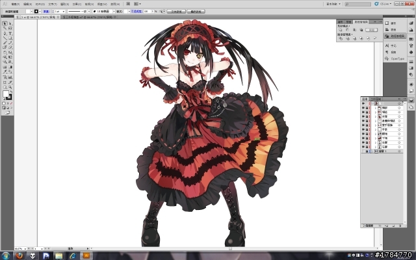416x260 pixels.
Task: Open the 檔案 (File) menu
Action: tap(16, 5)
